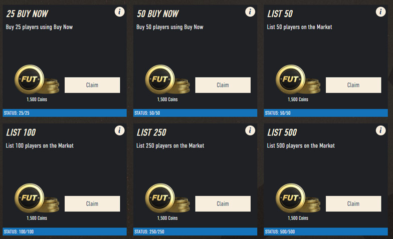Open info icon on 50 Buy Now card
Viewport: 393px width, 239px height.
click(250, 12)
